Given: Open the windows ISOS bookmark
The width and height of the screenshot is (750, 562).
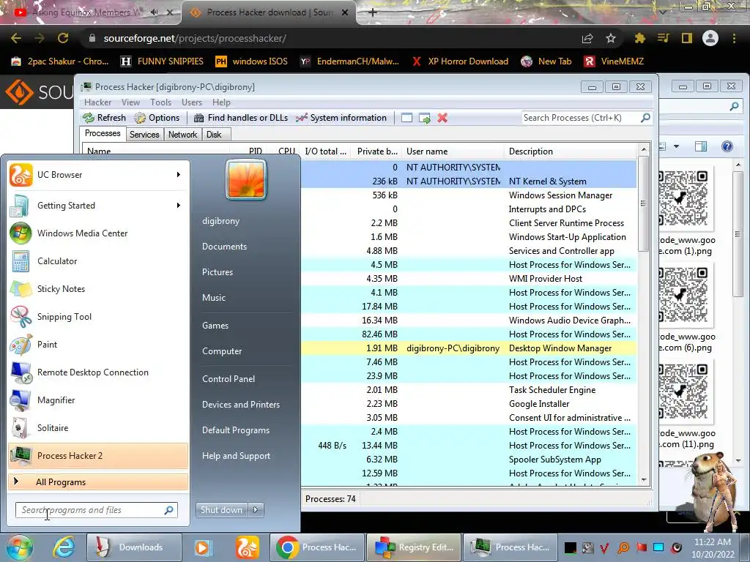Looking at the screenshot, I should tap(252, 61).
